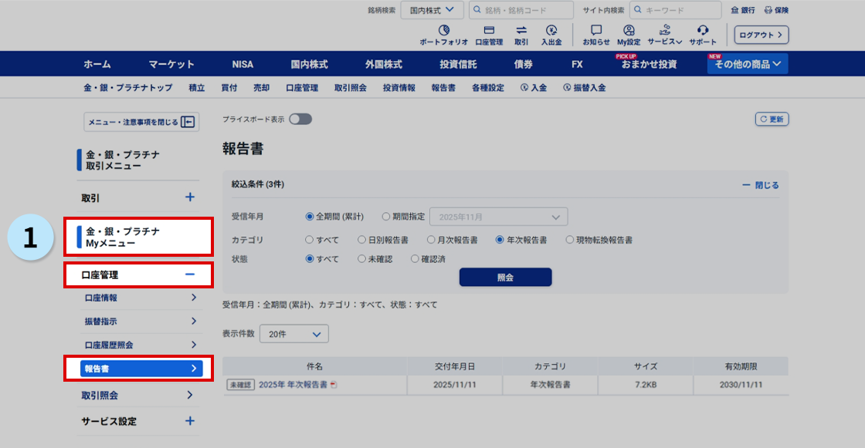Open the ポートフォリオ icon
The width and height of the screenshot is (865, 448).
[x=443, y=31]
